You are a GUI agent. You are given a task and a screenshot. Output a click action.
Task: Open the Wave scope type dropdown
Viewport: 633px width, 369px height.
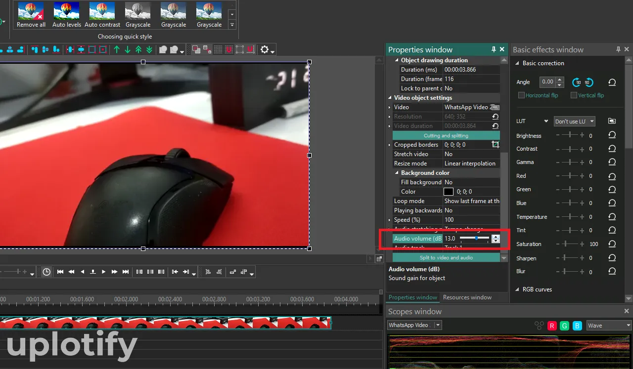click(609, 326)
